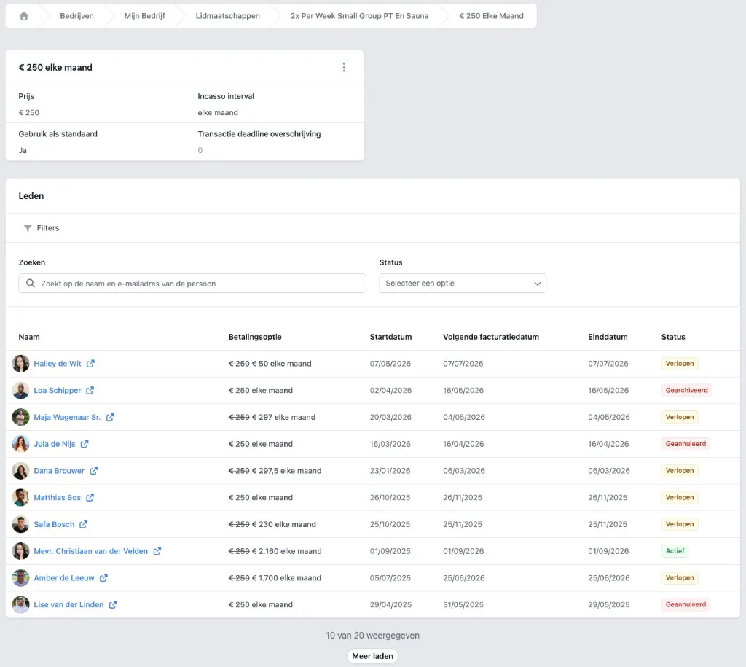This screenshot has height=667, width=746.
Task: Navigate to Lidmaatschappen breadcrumb
Action: [x=227, y=16]
